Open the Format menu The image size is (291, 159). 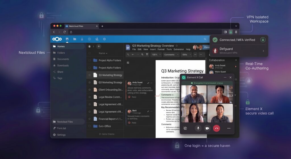click(161, 49)
